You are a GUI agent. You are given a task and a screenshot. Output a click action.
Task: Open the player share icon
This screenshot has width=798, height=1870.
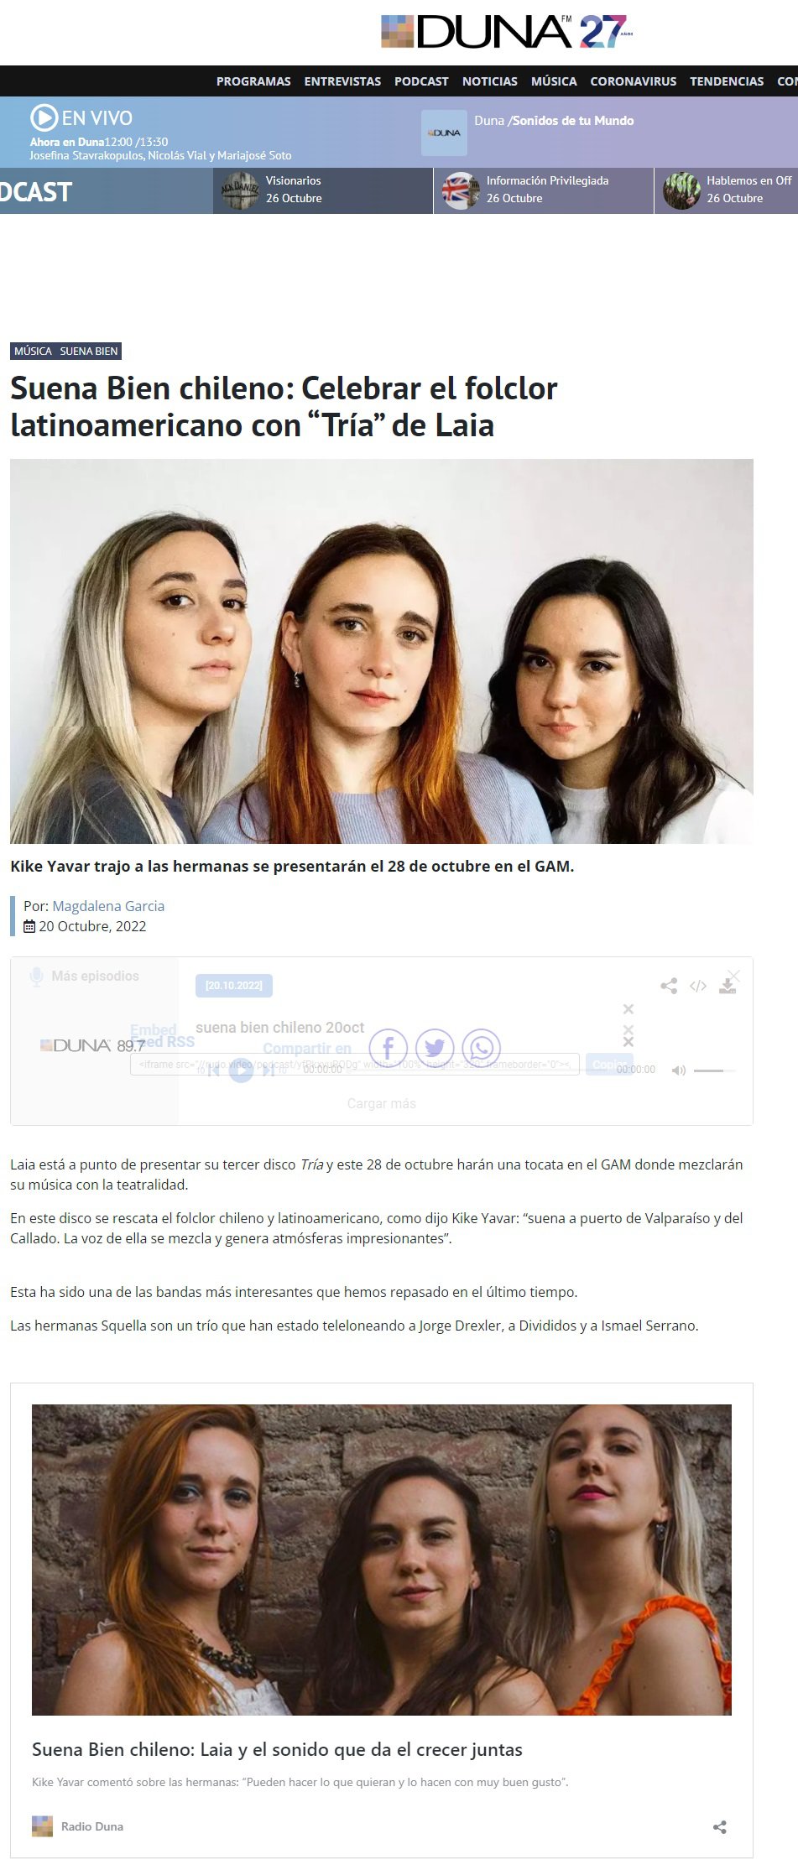tap(669, 986)
